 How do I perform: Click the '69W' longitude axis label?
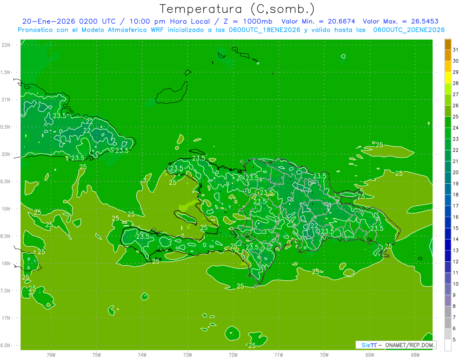370,355
